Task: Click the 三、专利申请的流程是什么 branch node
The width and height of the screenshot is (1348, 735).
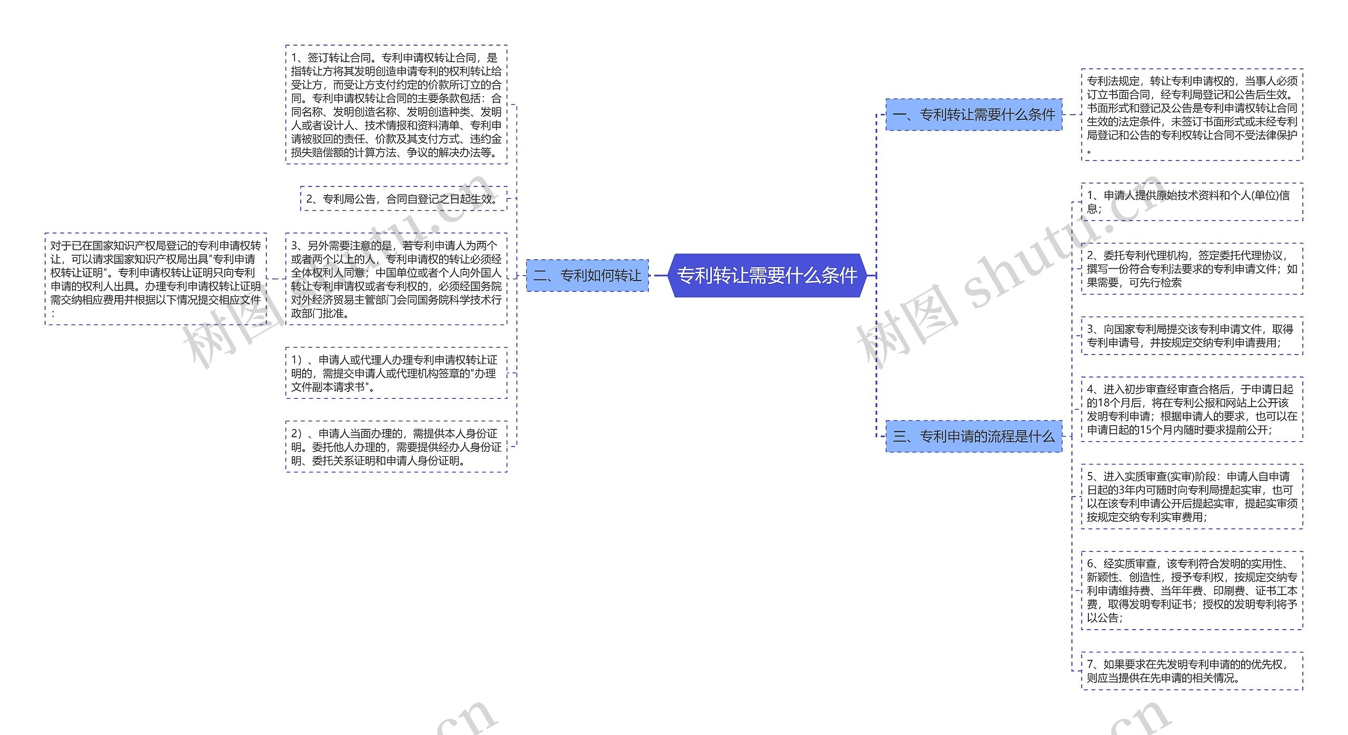Action: coord(974,436)
